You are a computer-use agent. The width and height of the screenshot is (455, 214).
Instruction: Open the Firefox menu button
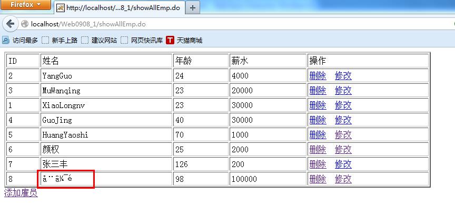click(25, 5)
